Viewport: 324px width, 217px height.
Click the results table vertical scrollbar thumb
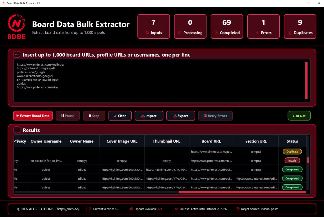point(308,160)
